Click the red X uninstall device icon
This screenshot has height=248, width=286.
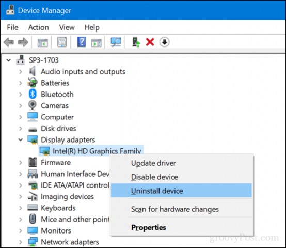(x=150, y=42)
